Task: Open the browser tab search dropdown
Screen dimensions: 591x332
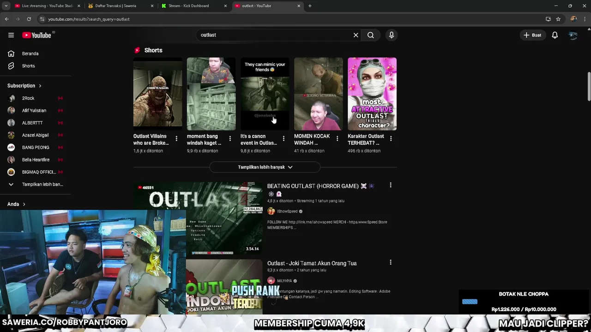Action: click(x=6, y=6)
